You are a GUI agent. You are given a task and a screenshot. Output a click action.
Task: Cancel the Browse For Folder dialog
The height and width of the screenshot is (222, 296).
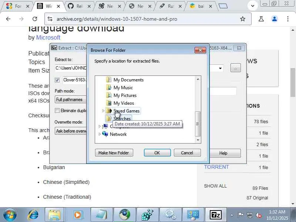coord(187,153)
